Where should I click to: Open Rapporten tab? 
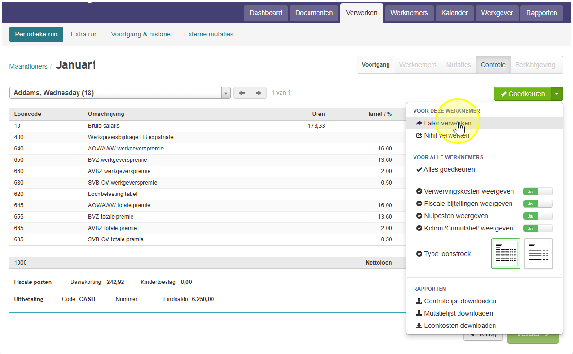point(541,13)
